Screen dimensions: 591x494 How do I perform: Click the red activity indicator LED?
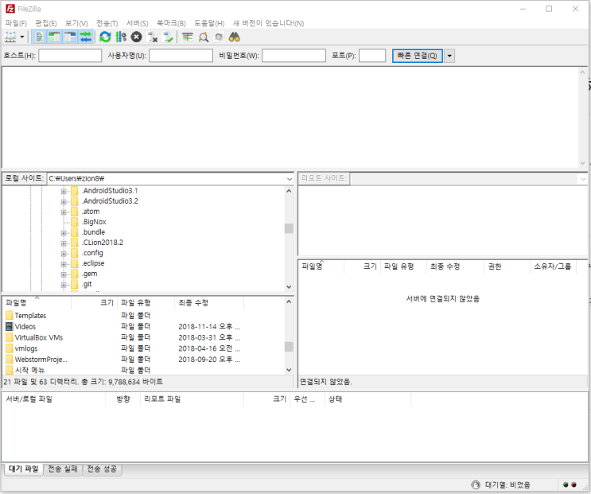[574, 485]
